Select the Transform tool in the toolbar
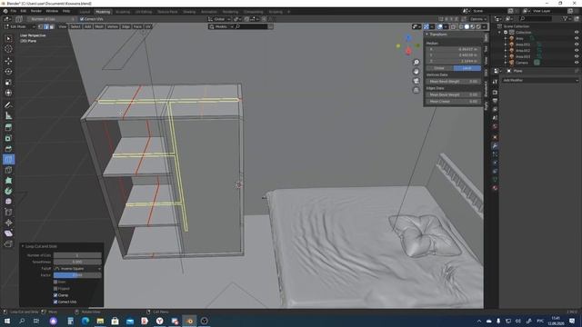The width and height of the screenshot is (582, 327). coord(8,93)
